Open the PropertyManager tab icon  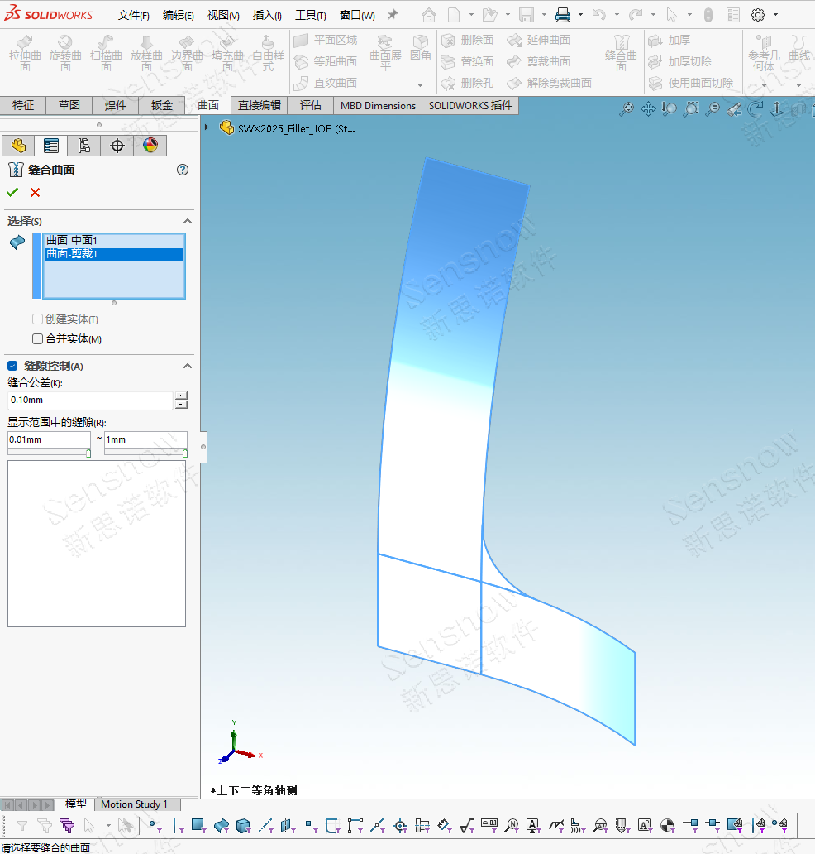coord(51,146)
